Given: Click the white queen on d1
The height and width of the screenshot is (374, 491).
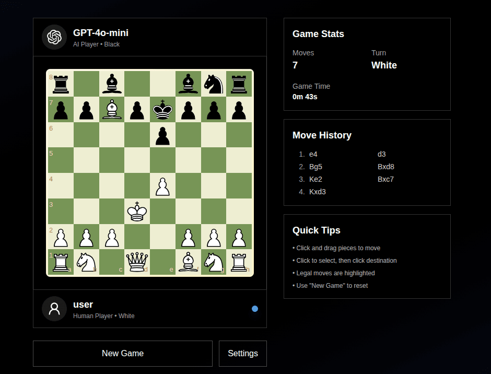Looking at the screenshot, I should 137,262.
